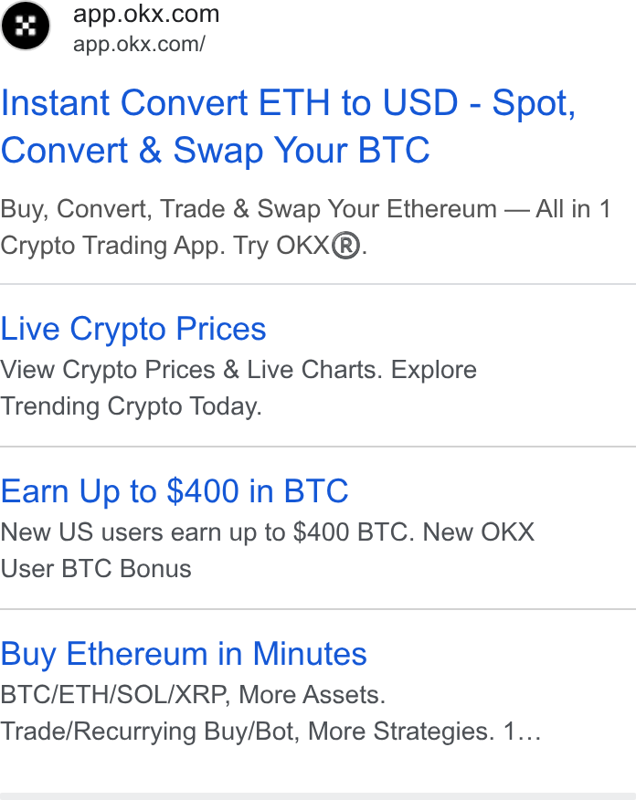
Task: Click the Convert & Swap Your BTC headline line
Action: tap(215, 151)
